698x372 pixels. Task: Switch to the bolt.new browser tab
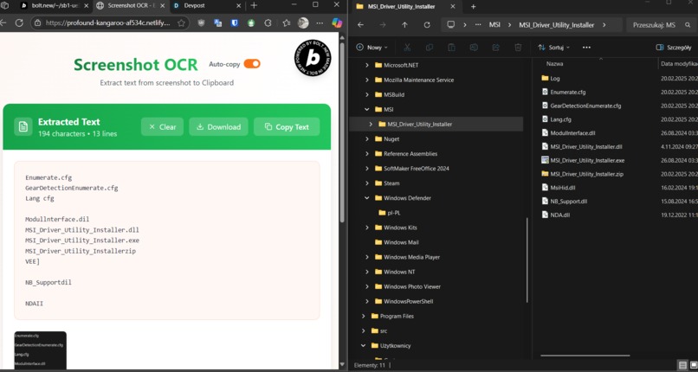click(53, 6)
